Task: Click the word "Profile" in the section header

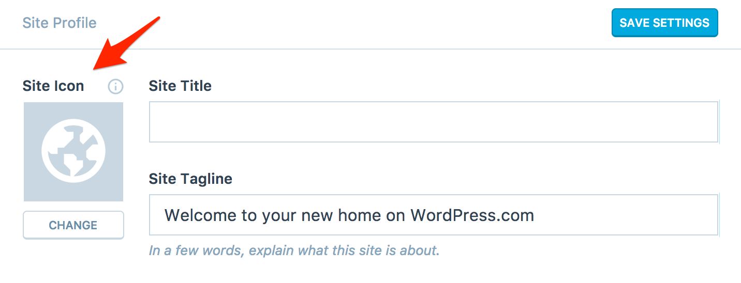Action: pos(77,23)
